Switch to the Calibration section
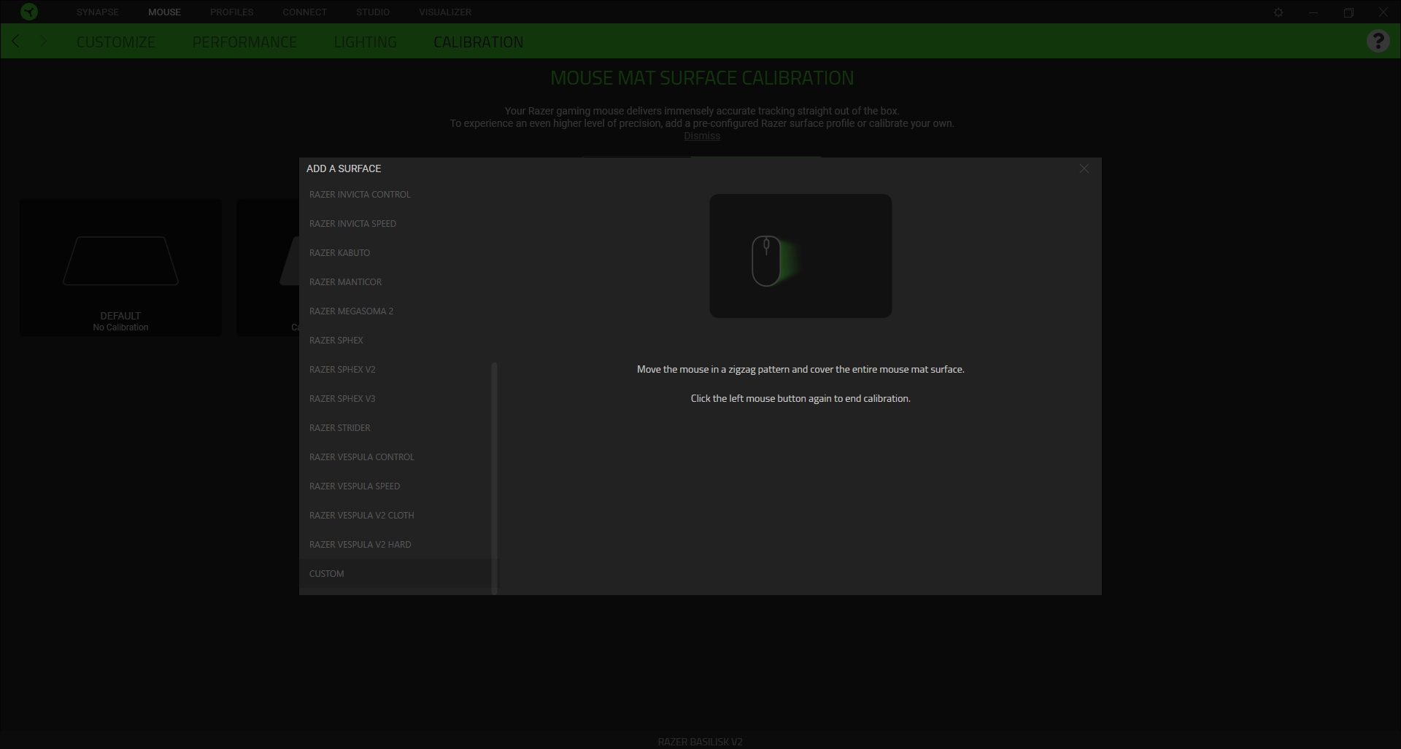 (479, 42)
